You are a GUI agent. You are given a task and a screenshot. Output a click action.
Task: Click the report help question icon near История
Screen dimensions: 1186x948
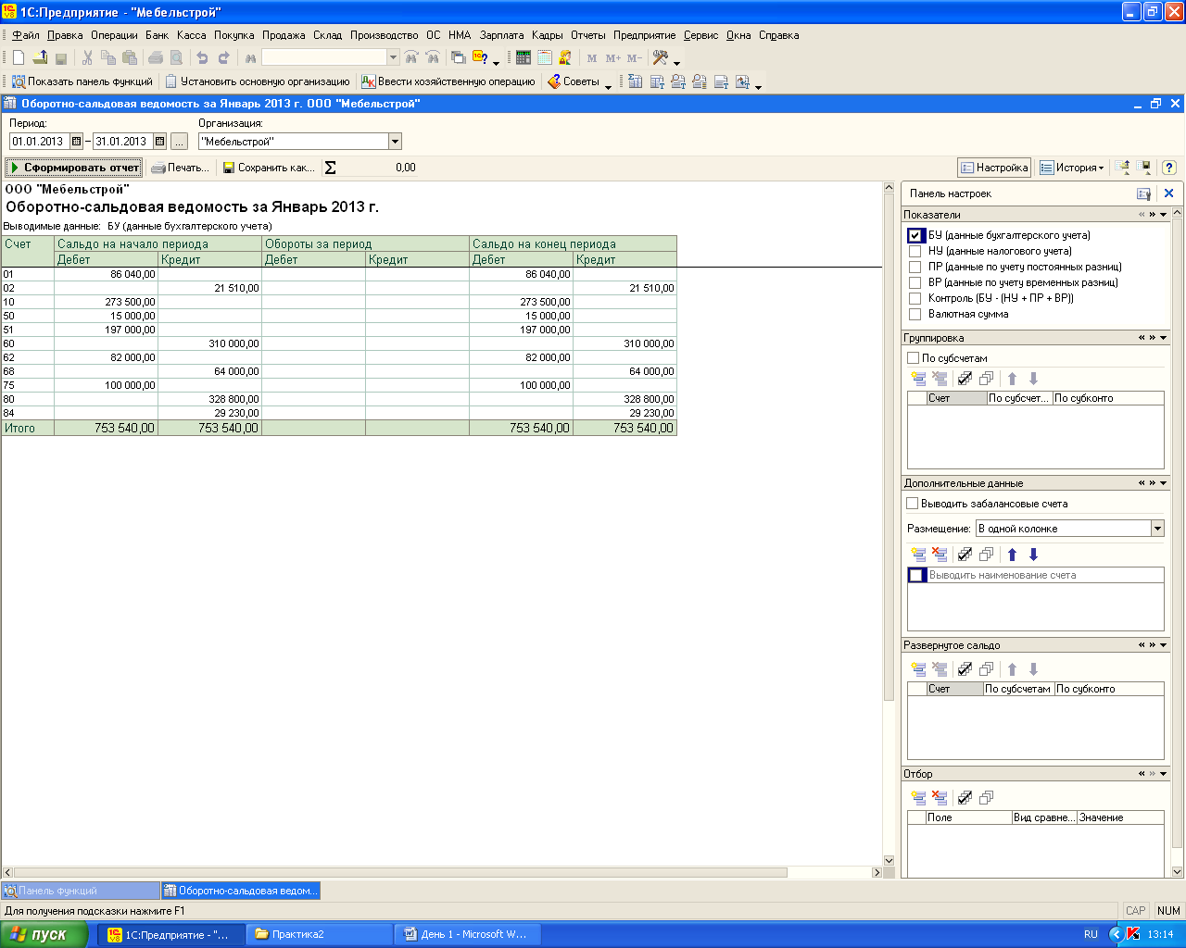[x=1169, y=168]
